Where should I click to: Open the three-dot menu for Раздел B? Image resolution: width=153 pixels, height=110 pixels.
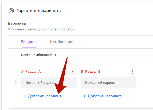pos(133,72)
